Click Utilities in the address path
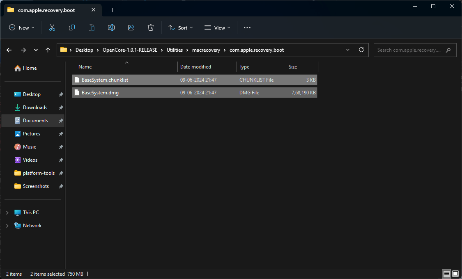The height and width of the screenshot is (279, 462). pos(175,50)
